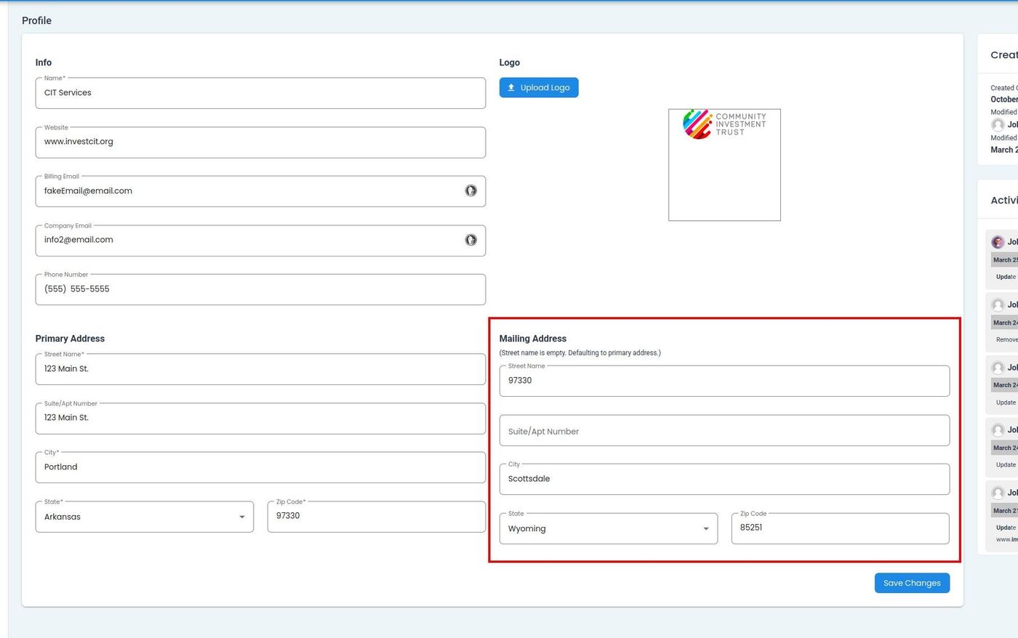Click the Mailing City field with Scottsdale
Viewport: 1018px width, 638px height.
point(724,479)
